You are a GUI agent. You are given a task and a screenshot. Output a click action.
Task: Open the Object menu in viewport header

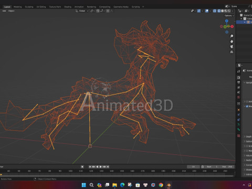12,11
